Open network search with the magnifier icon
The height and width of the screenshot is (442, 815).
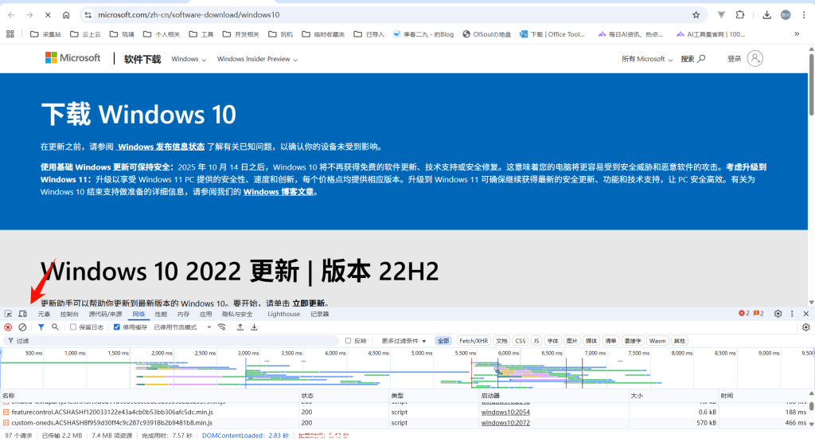pos(55,327)
